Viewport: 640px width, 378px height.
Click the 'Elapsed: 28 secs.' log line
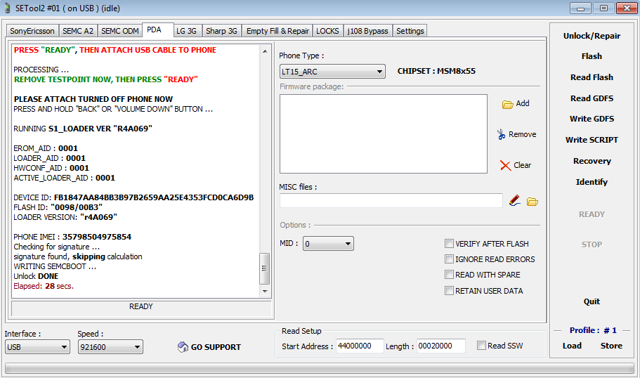(44, 286)
